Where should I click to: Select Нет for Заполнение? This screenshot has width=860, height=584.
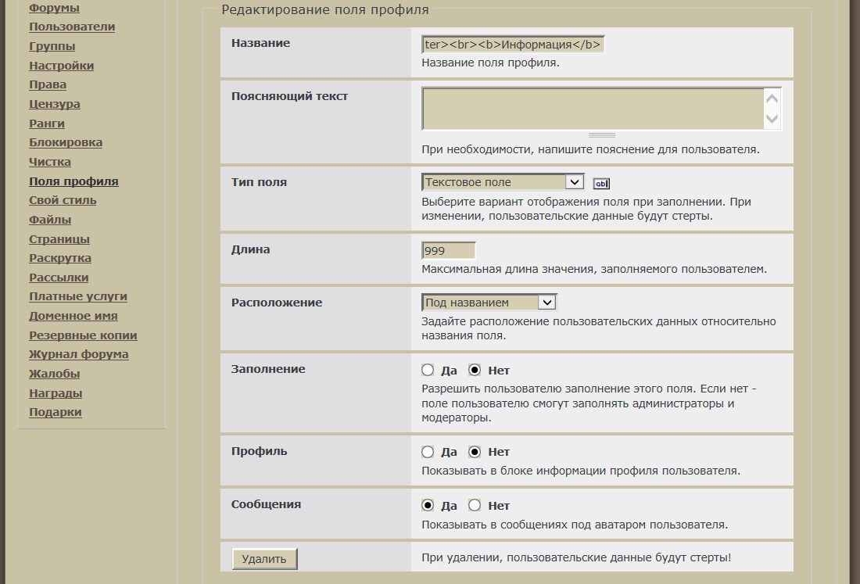(475, 370)
